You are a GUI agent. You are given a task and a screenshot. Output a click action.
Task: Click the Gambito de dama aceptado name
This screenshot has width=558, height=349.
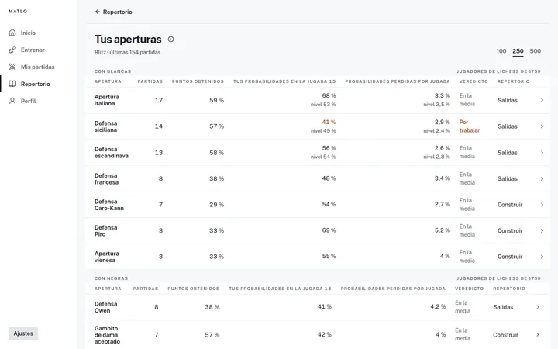coord(107,335)
